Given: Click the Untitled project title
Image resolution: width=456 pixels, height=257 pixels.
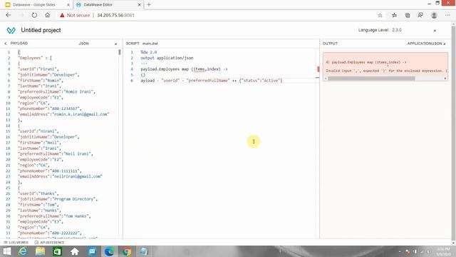Looking at the screenshot, I should click(x=41, y=30).
